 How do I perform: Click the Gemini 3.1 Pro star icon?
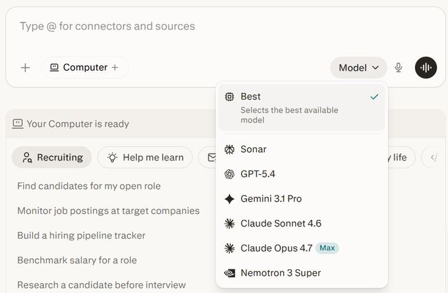click(x=229, y=199)
